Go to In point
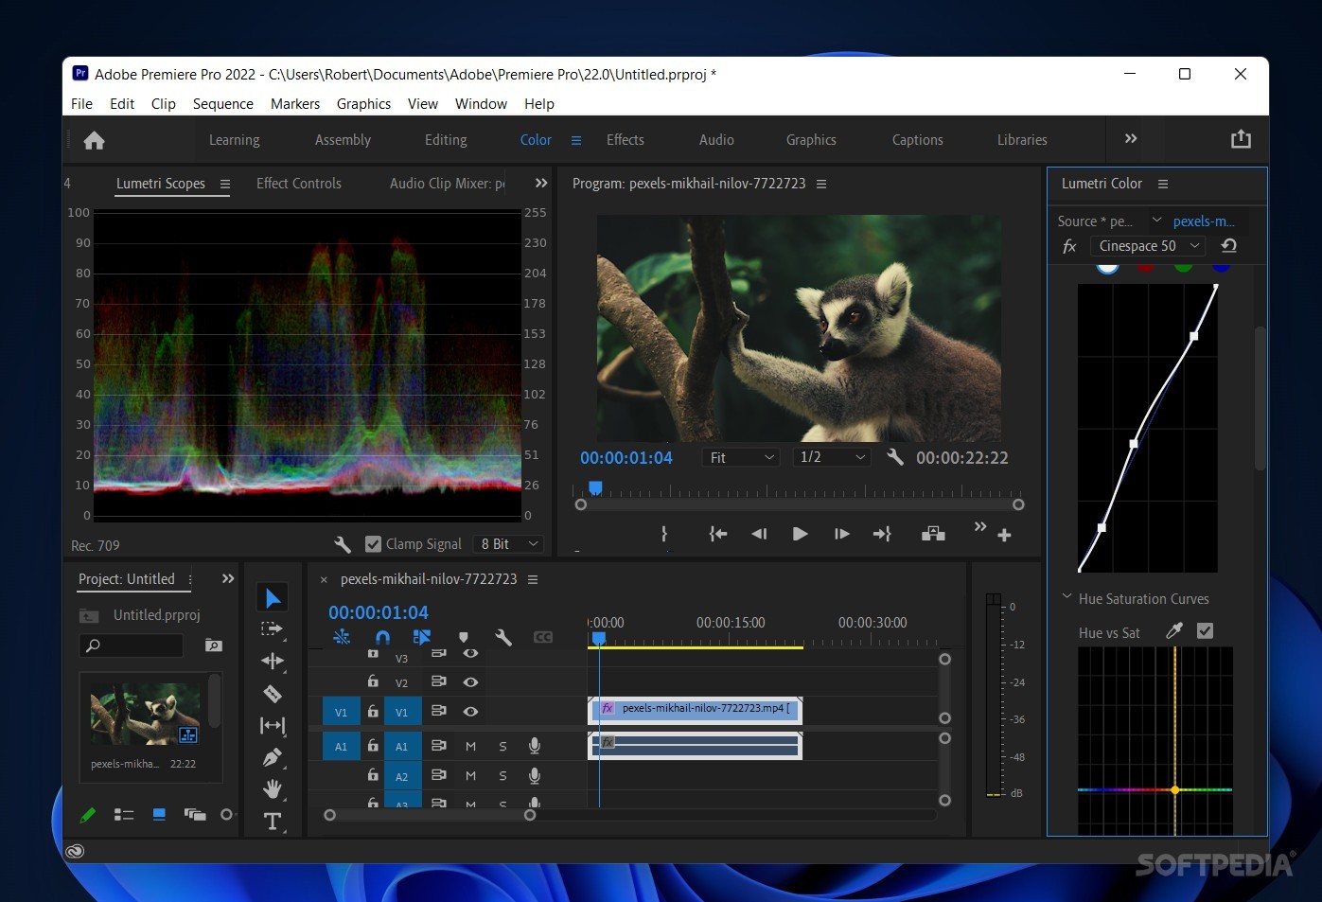The width and height of the screenshot is (1322, 902). coord(718,534)
